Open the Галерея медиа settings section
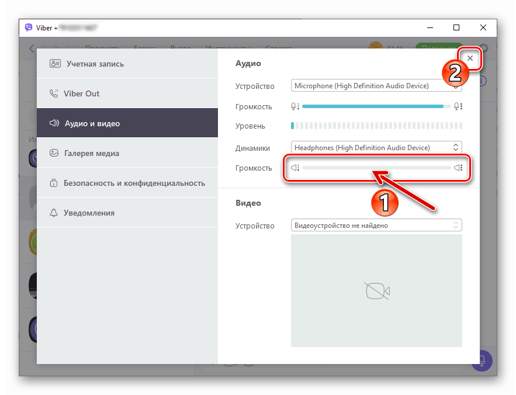 click(127, 153)
